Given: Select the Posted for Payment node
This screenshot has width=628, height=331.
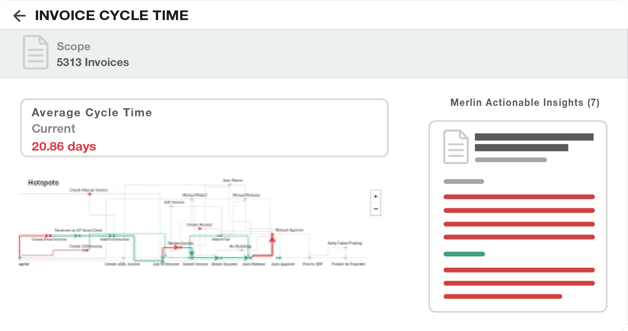Looking at the screenshot, I should (x=345, y=258).
